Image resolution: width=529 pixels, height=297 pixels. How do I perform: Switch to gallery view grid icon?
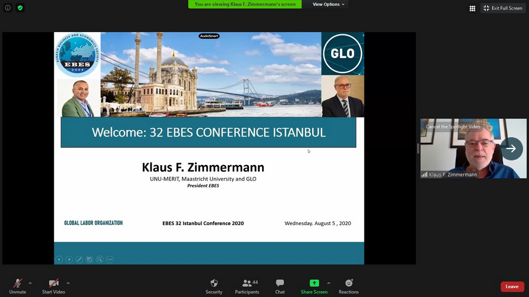point(473,8)
